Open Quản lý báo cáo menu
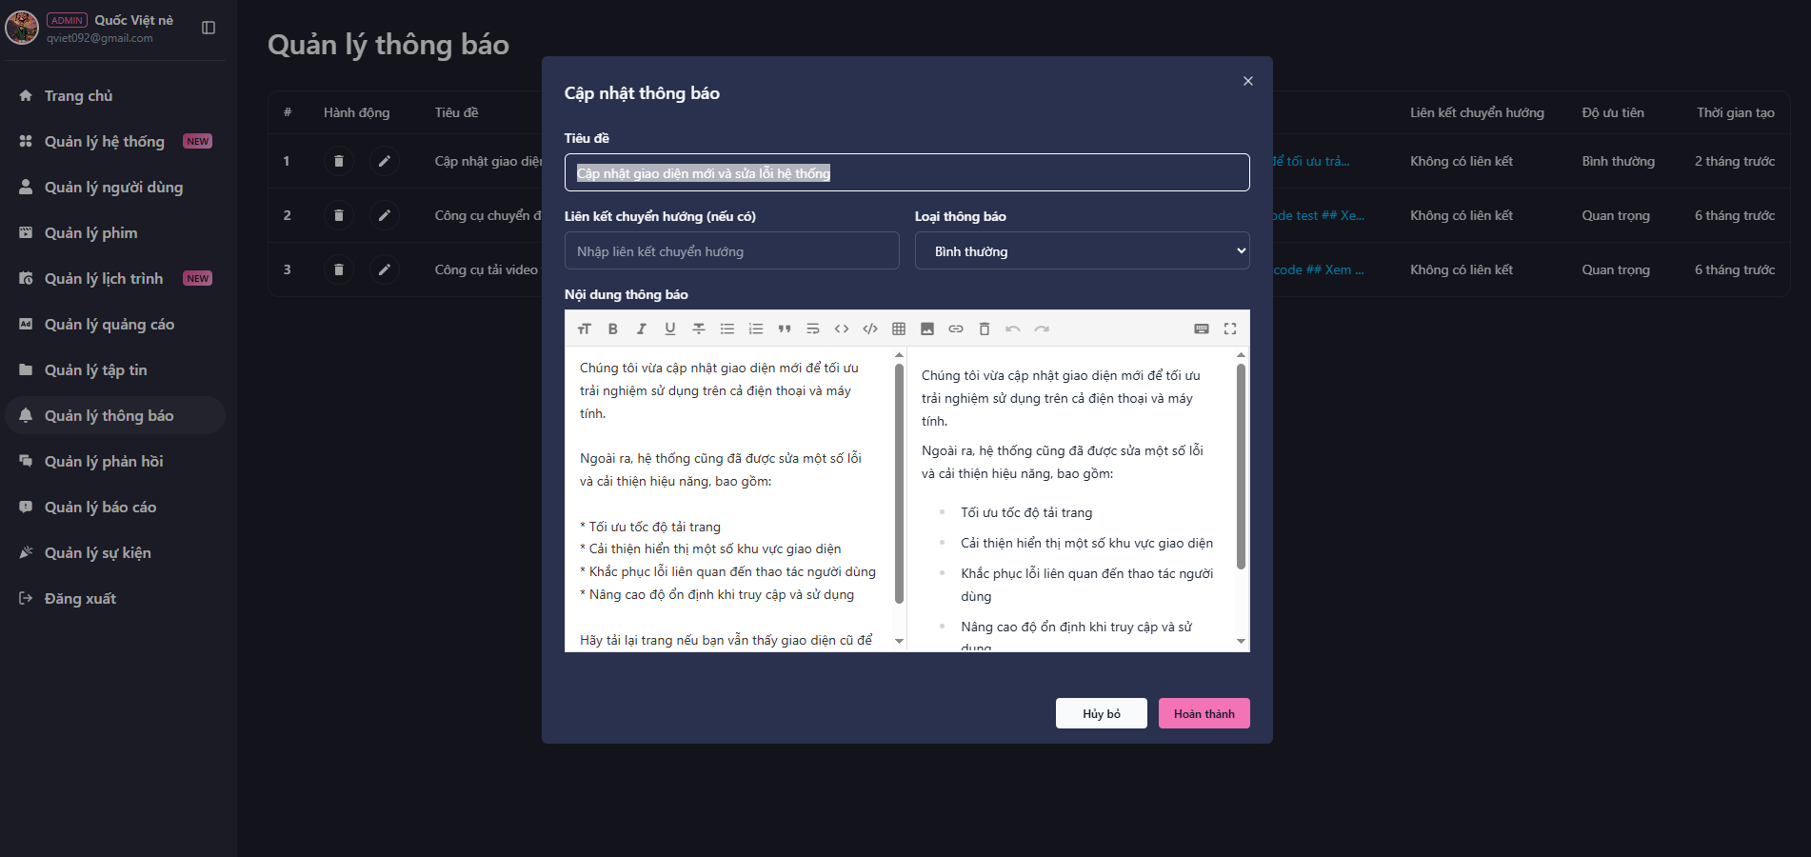 pos(115,507)
